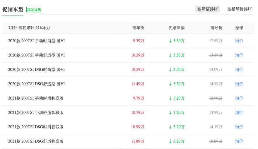Click 询价 for 2020款 手动舒适型 国VI
The height and width of the screenshot is (149, 258).
[x=239, y=55]
